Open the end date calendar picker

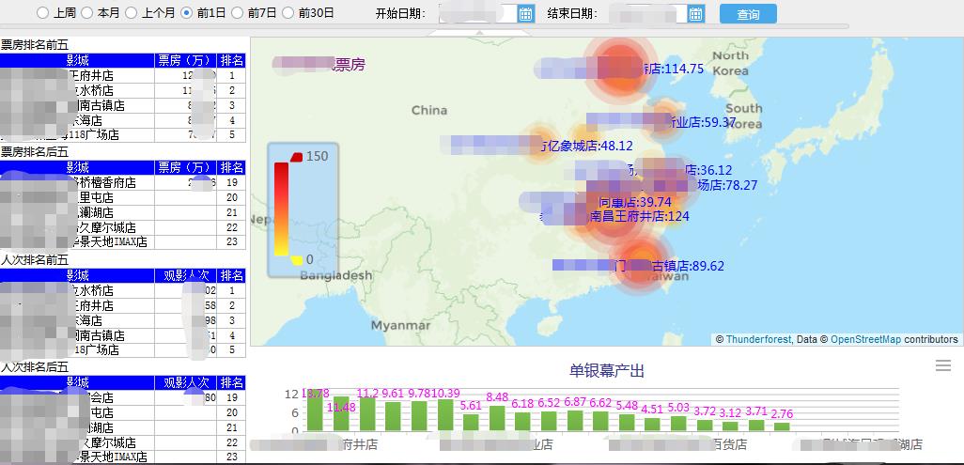pyautogui.click(x=695, y=14)
